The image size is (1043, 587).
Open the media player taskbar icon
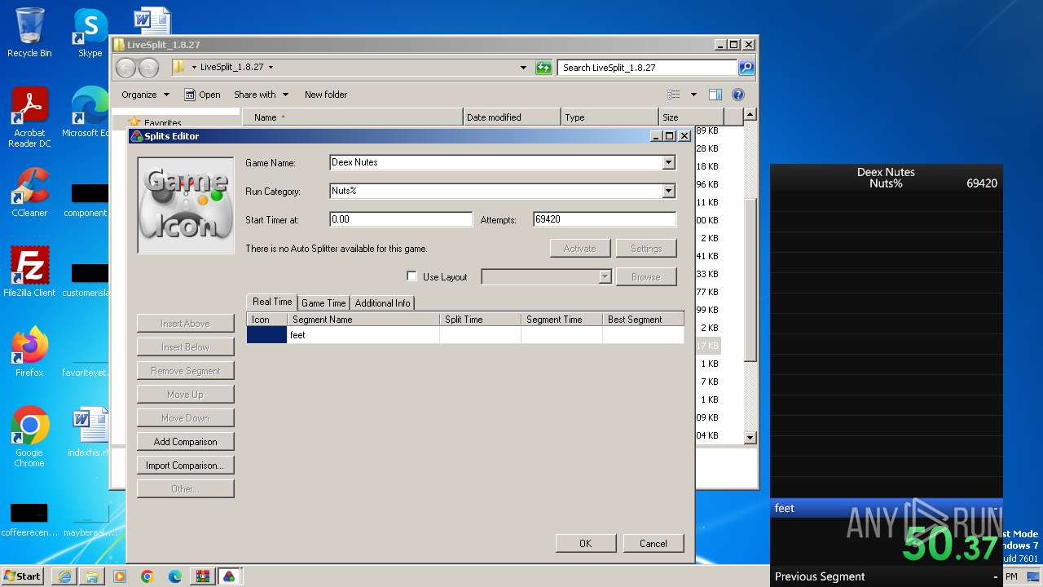[x=120, y=576]
